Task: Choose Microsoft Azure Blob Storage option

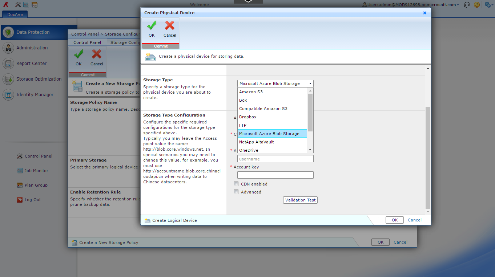Action: (x=272, y=134)
